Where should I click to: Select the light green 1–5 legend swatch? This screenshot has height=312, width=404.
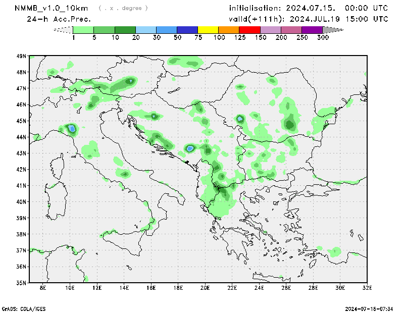[x=84, y=30]
